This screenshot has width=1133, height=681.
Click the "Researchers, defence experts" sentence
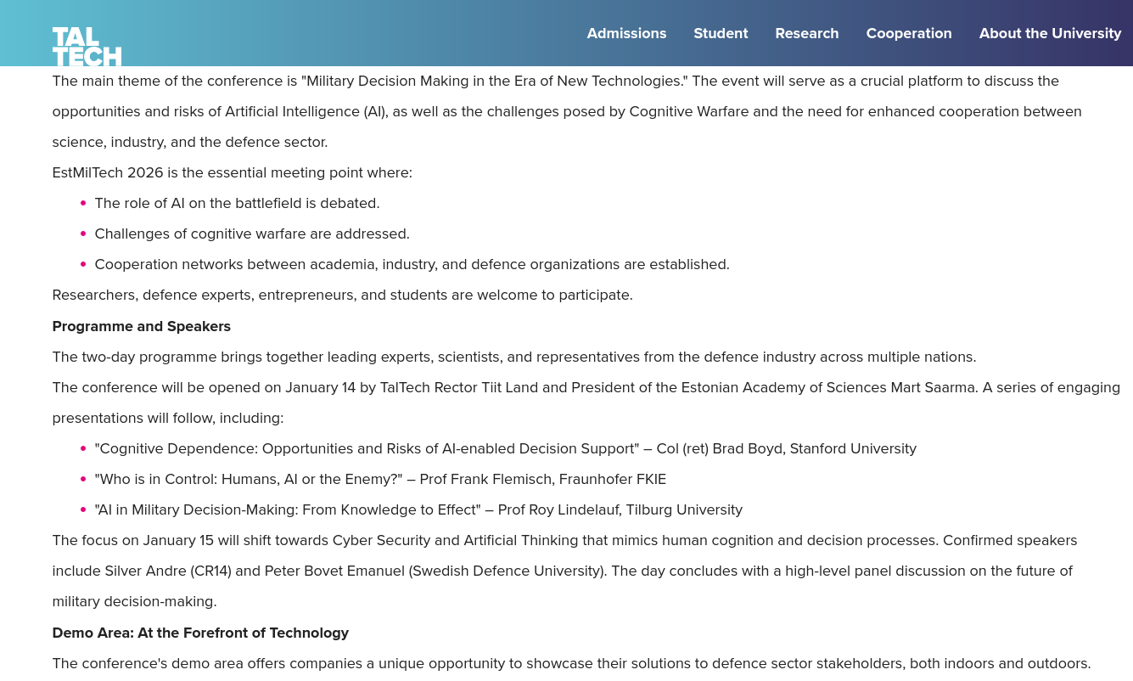pyautogui.click(x=342, y=295)
